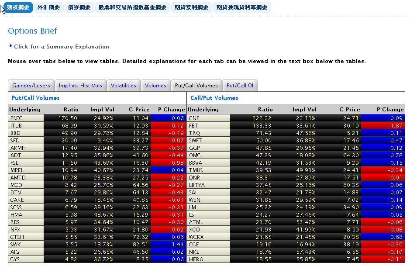Select the CTSH underlying cell
410x266 pixels.
click(x=26, y=237)
